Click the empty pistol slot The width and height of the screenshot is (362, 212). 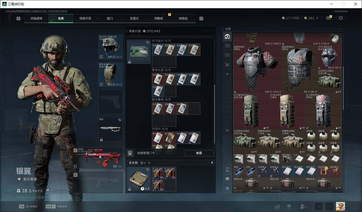111,102
